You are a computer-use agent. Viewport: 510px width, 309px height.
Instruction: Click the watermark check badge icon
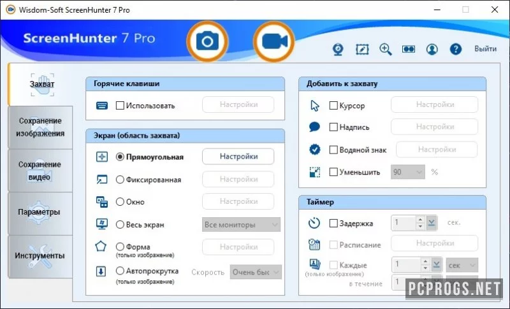314,150
